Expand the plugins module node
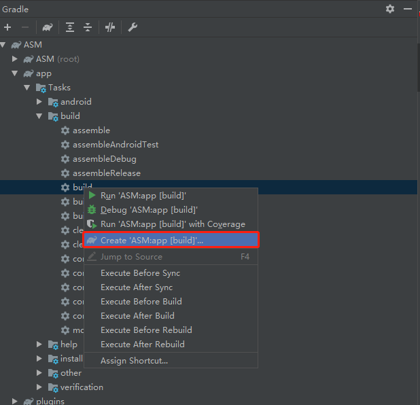 15,401
